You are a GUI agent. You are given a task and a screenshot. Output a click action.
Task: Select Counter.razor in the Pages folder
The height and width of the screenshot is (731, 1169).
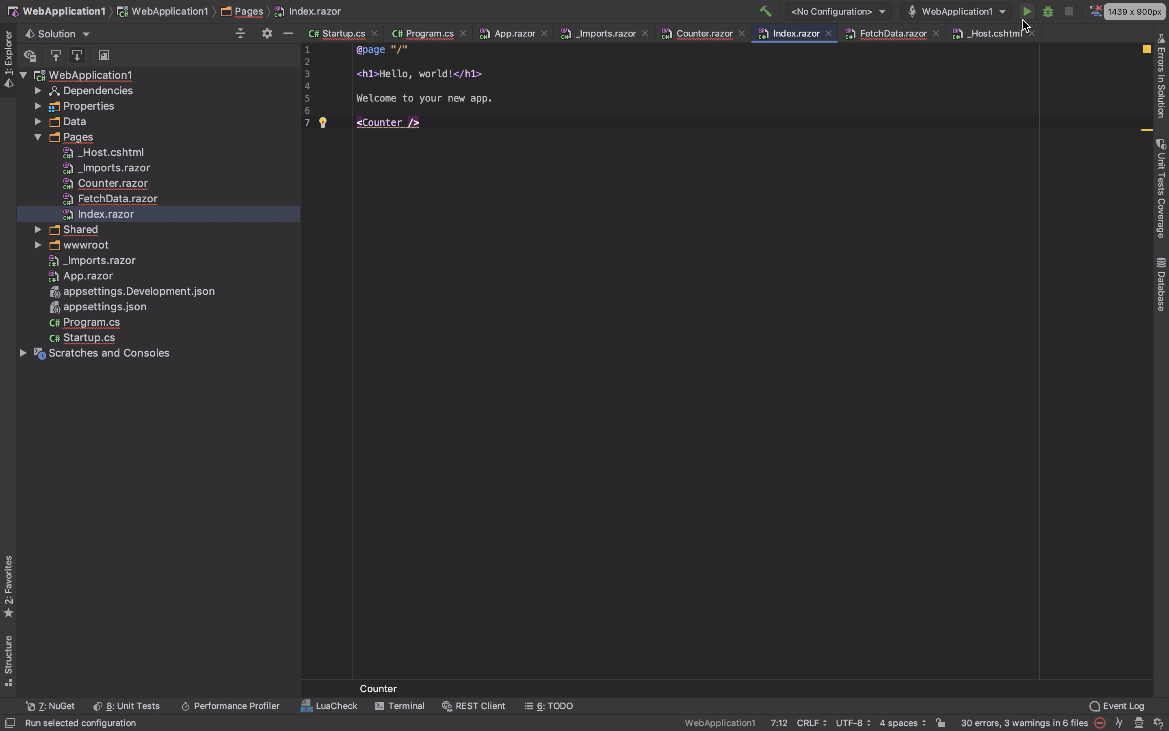point(112,183)
